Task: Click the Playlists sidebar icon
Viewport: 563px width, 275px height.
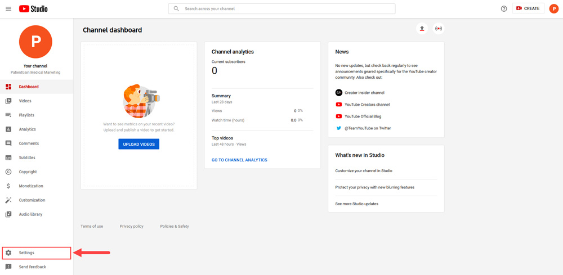Action: pyautogui.click(x=8, y=115)
